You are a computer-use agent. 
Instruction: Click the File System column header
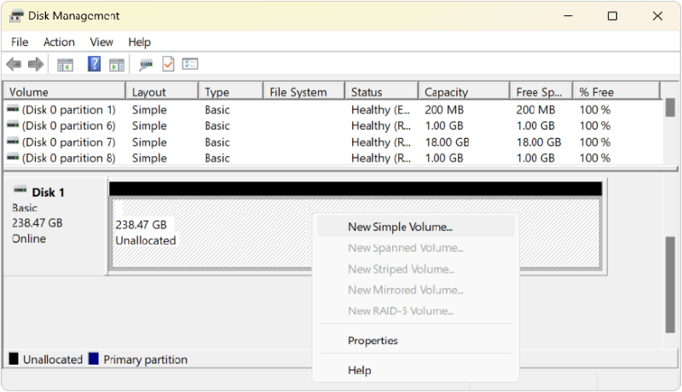tap(298, 92)
